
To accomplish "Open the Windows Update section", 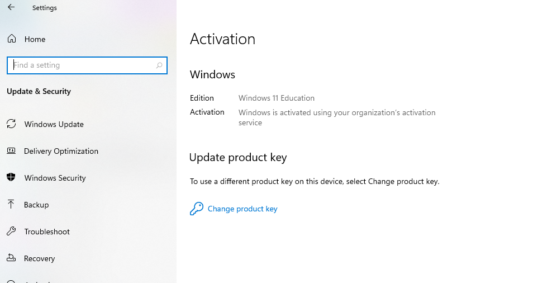I will [x=54, y=124].
